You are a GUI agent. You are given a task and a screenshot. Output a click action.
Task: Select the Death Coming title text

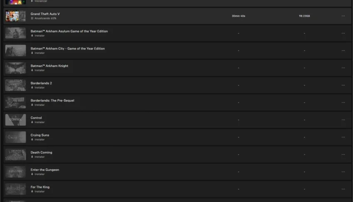coord(42,153)
